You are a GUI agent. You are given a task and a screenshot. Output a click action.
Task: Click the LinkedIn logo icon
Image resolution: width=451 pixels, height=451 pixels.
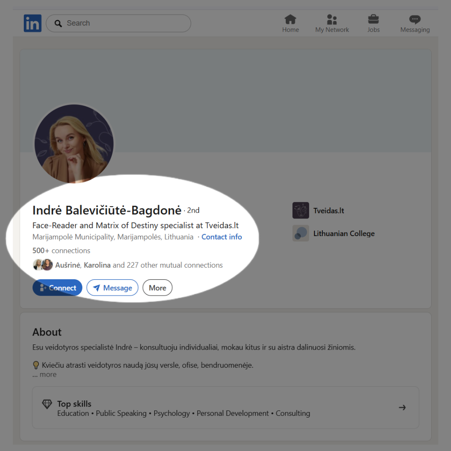33,23
